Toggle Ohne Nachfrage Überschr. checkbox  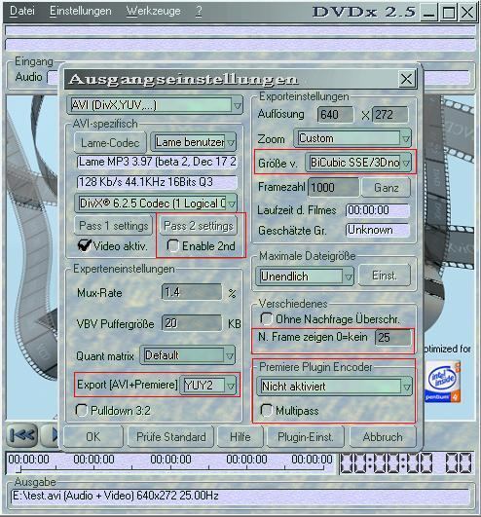266,318
